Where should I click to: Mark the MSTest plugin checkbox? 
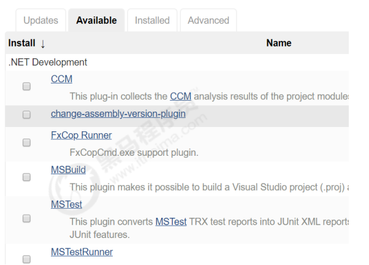pyautogui.click(x=26, y=218)
